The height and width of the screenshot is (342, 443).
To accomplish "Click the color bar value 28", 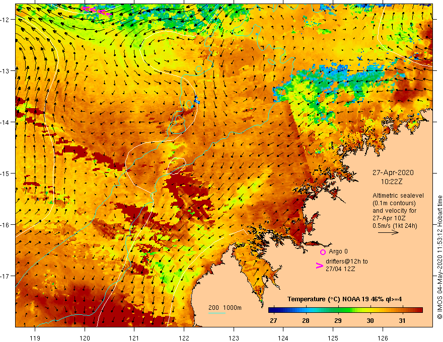I will coord(306,320).
